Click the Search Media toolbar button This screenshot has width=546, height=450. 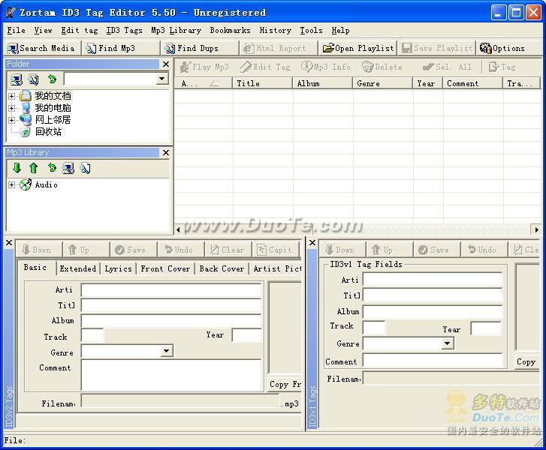(42, 48)
